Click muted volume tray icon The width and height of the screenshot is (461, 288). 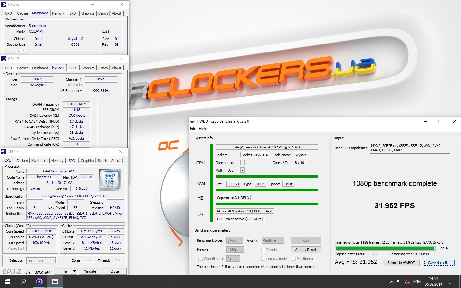click(408, 282)
